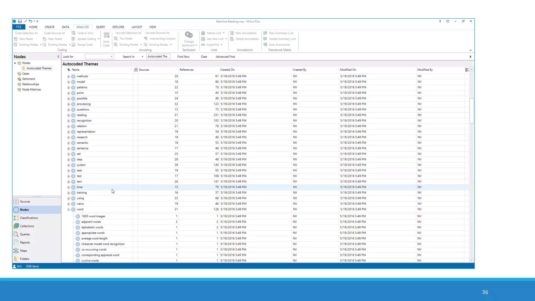The width and height of the screenshot is (535, 301).
Task: Click the help question mark icon
Action: [x=440, y=21]
